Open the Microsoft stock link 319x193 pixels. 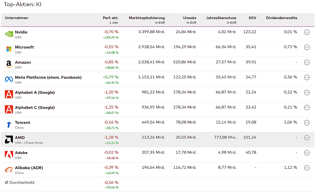coord(24,47)
